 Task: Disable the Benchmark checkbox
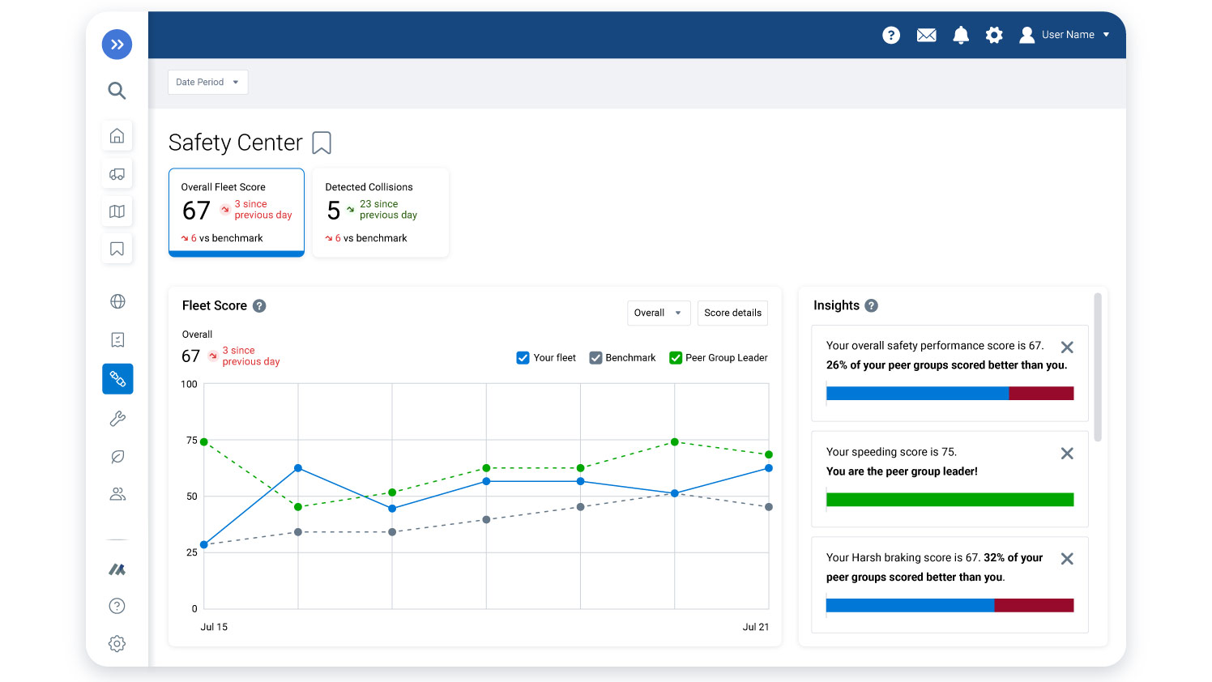[595, 357]
